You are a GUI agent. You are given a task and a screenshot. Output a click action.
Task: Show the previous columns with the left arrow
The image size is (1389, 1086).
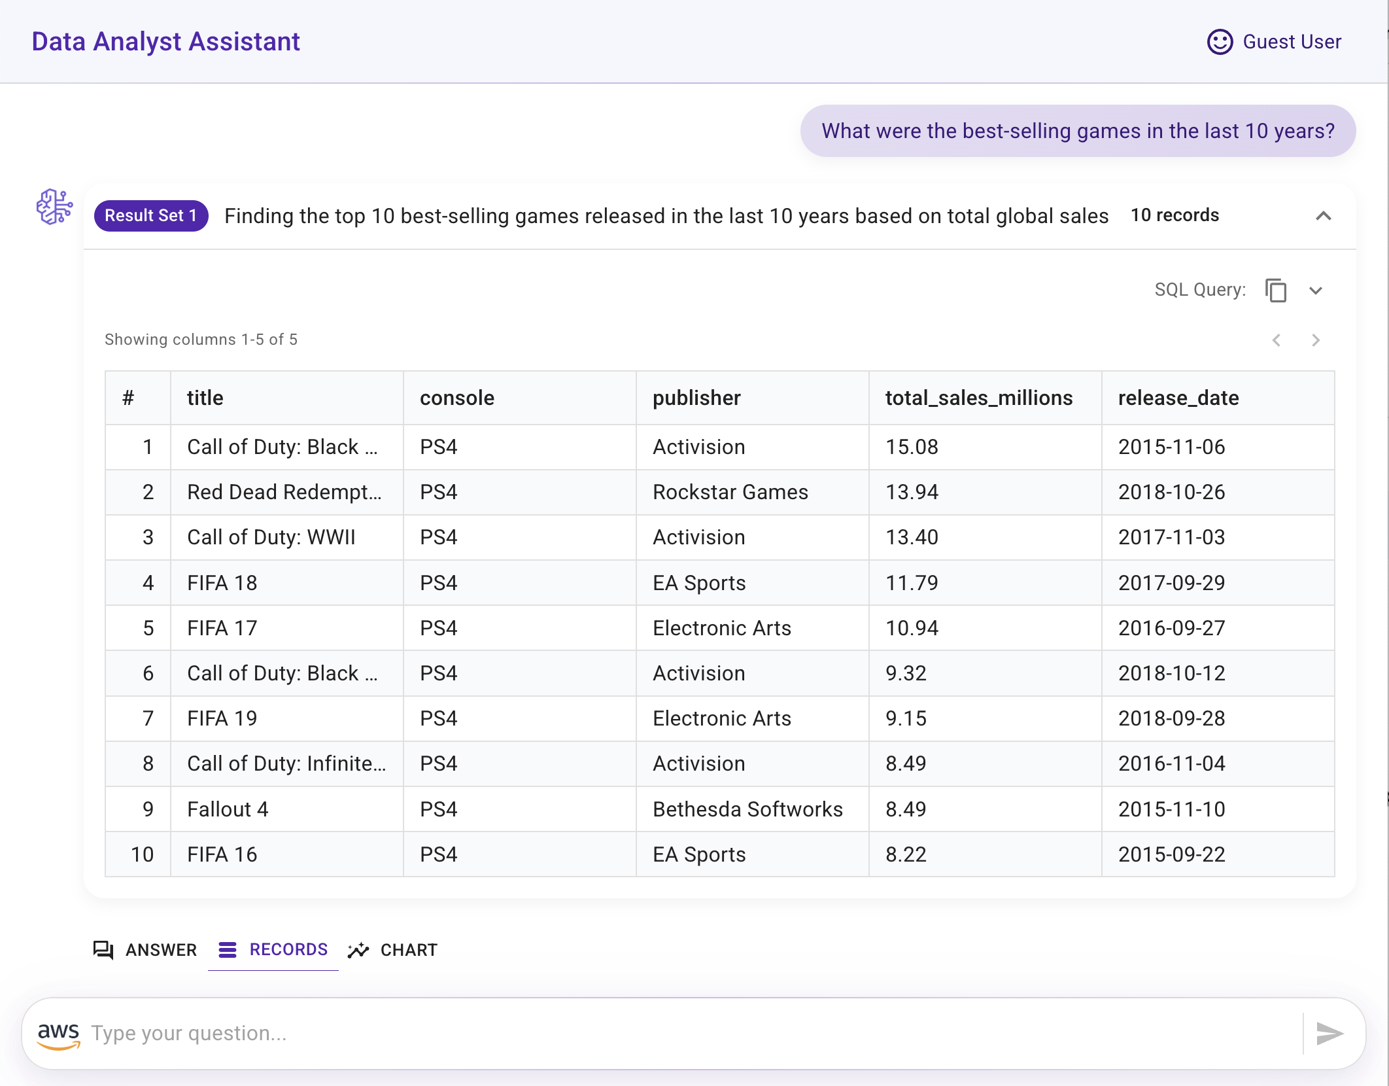click(1276, 340)
